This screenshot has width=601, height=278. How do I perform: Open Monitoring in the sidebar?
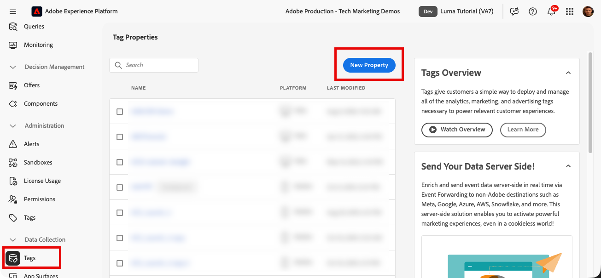coord(38,45)
